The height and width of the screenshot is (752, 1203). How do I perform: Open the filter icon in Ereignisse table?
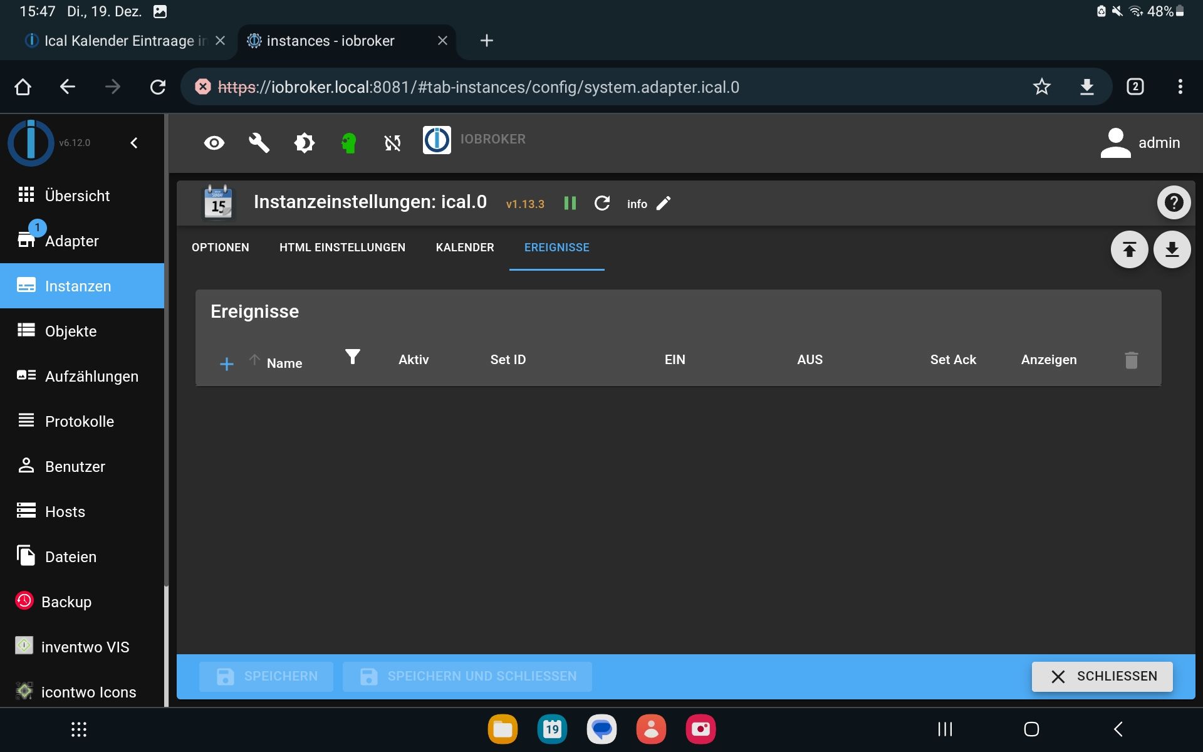coord(353,357)
